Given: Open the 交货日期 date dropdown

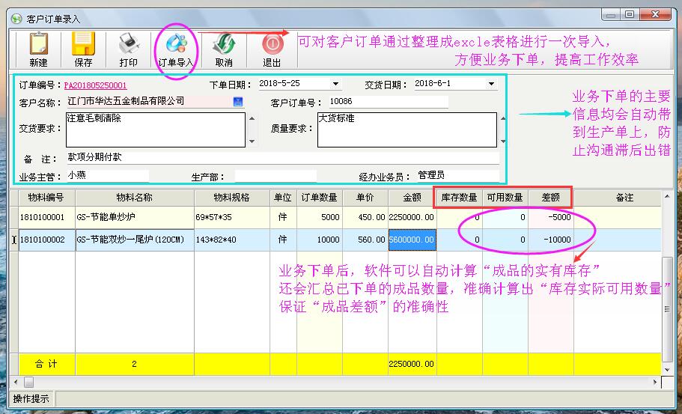Looking at the screenshot, I should click(x=491, y=84).
